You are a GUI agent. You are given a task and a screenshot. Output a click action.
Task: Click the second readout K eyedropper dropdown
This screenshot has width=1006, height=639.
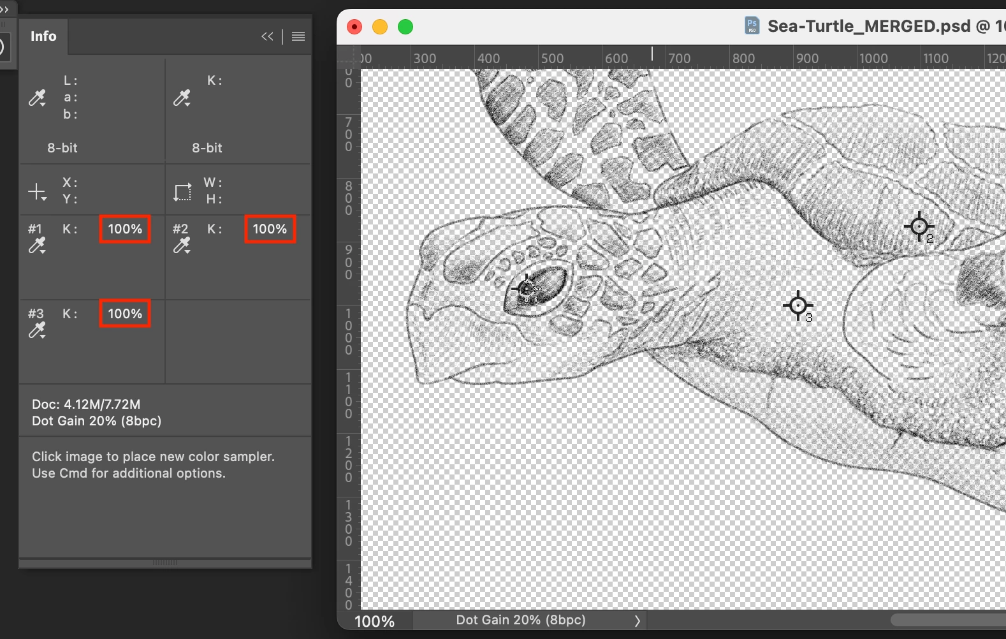coord(182,98)
